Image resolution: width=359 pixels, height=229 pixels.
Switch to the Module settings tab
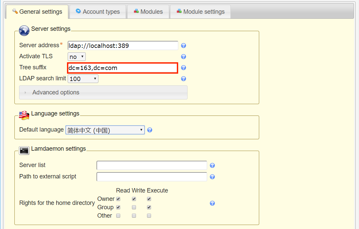coord(200,12)
